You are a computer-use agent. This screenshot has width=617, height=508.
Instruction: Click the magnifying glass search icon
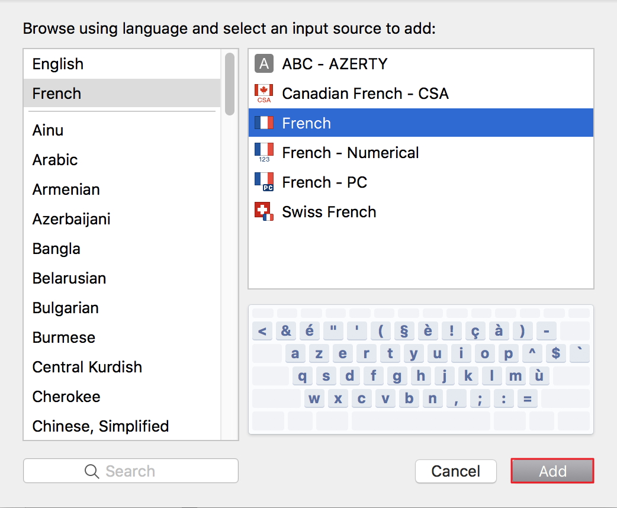point(92,471)
